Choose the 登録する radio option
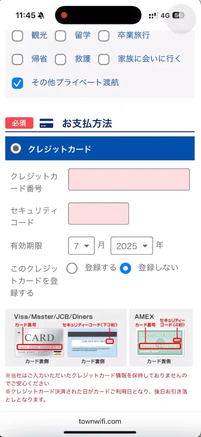201x437 pixels. 72,268
